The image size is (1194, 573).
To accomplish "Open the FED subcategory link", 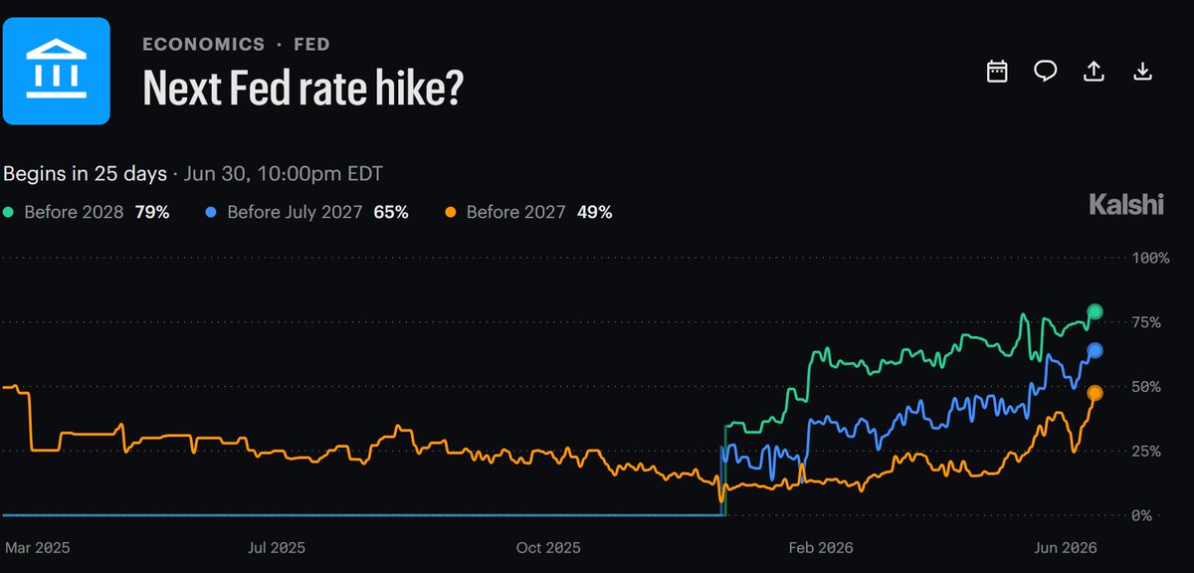I will (311, 45).
